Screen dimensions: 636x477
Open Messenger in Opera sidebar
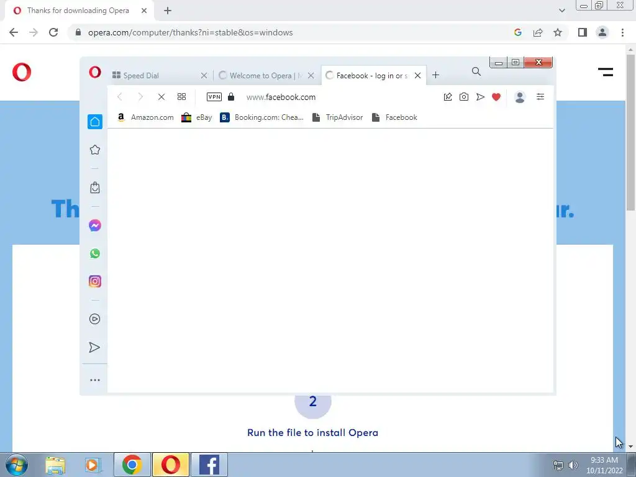(x=95, y=225)
